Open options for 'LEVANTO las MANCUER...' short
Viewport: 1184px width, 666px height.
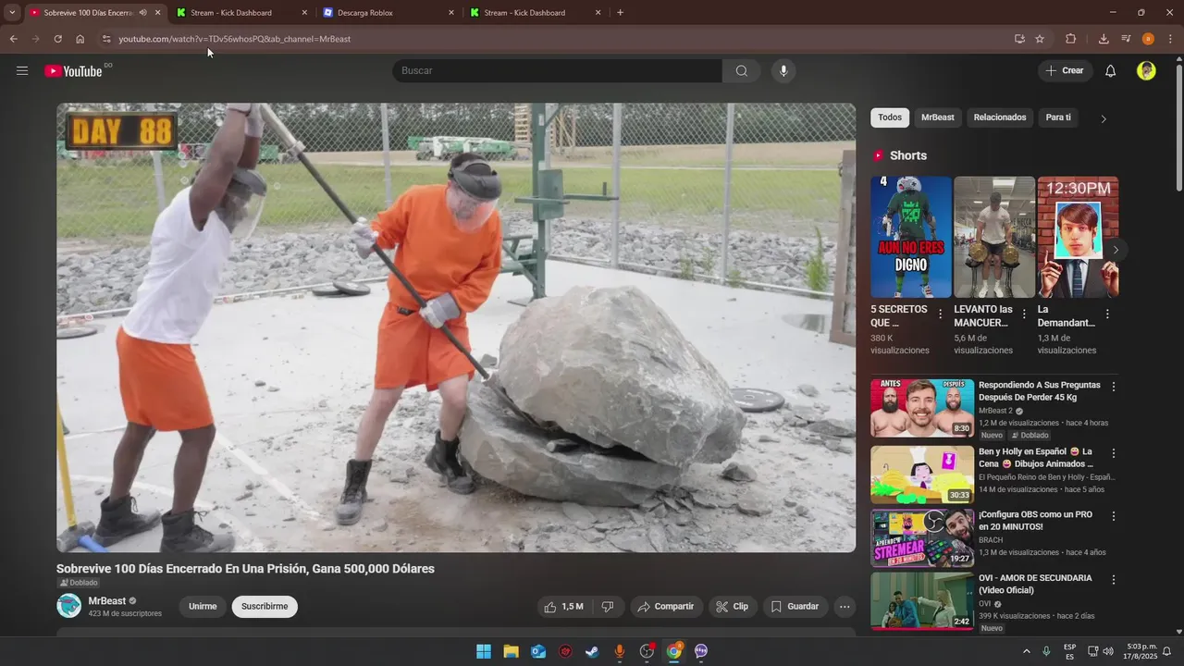pyautogui.click(x=1024, y=314)
